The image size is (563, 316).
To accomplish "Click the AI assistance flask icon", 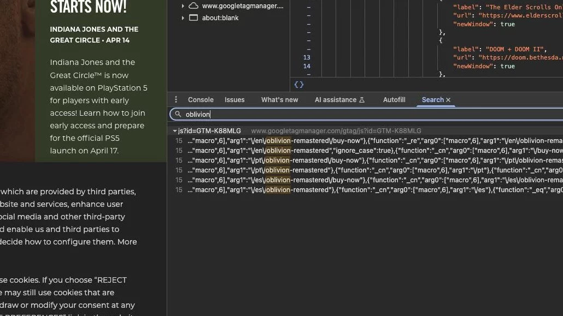I will click(362, 100).
